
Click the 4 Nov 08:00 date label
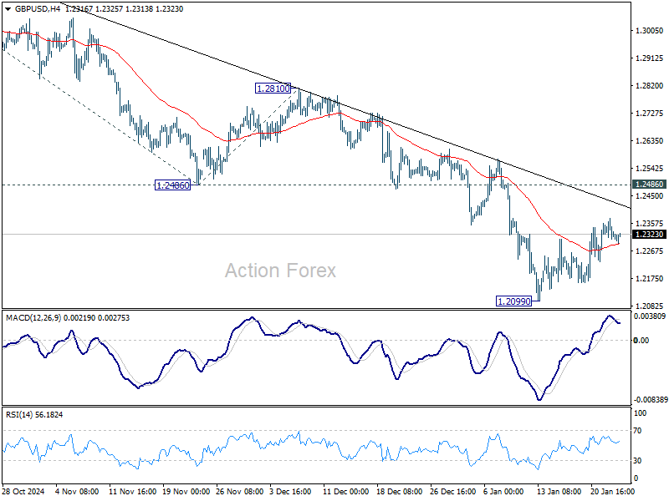click(78, 491)
